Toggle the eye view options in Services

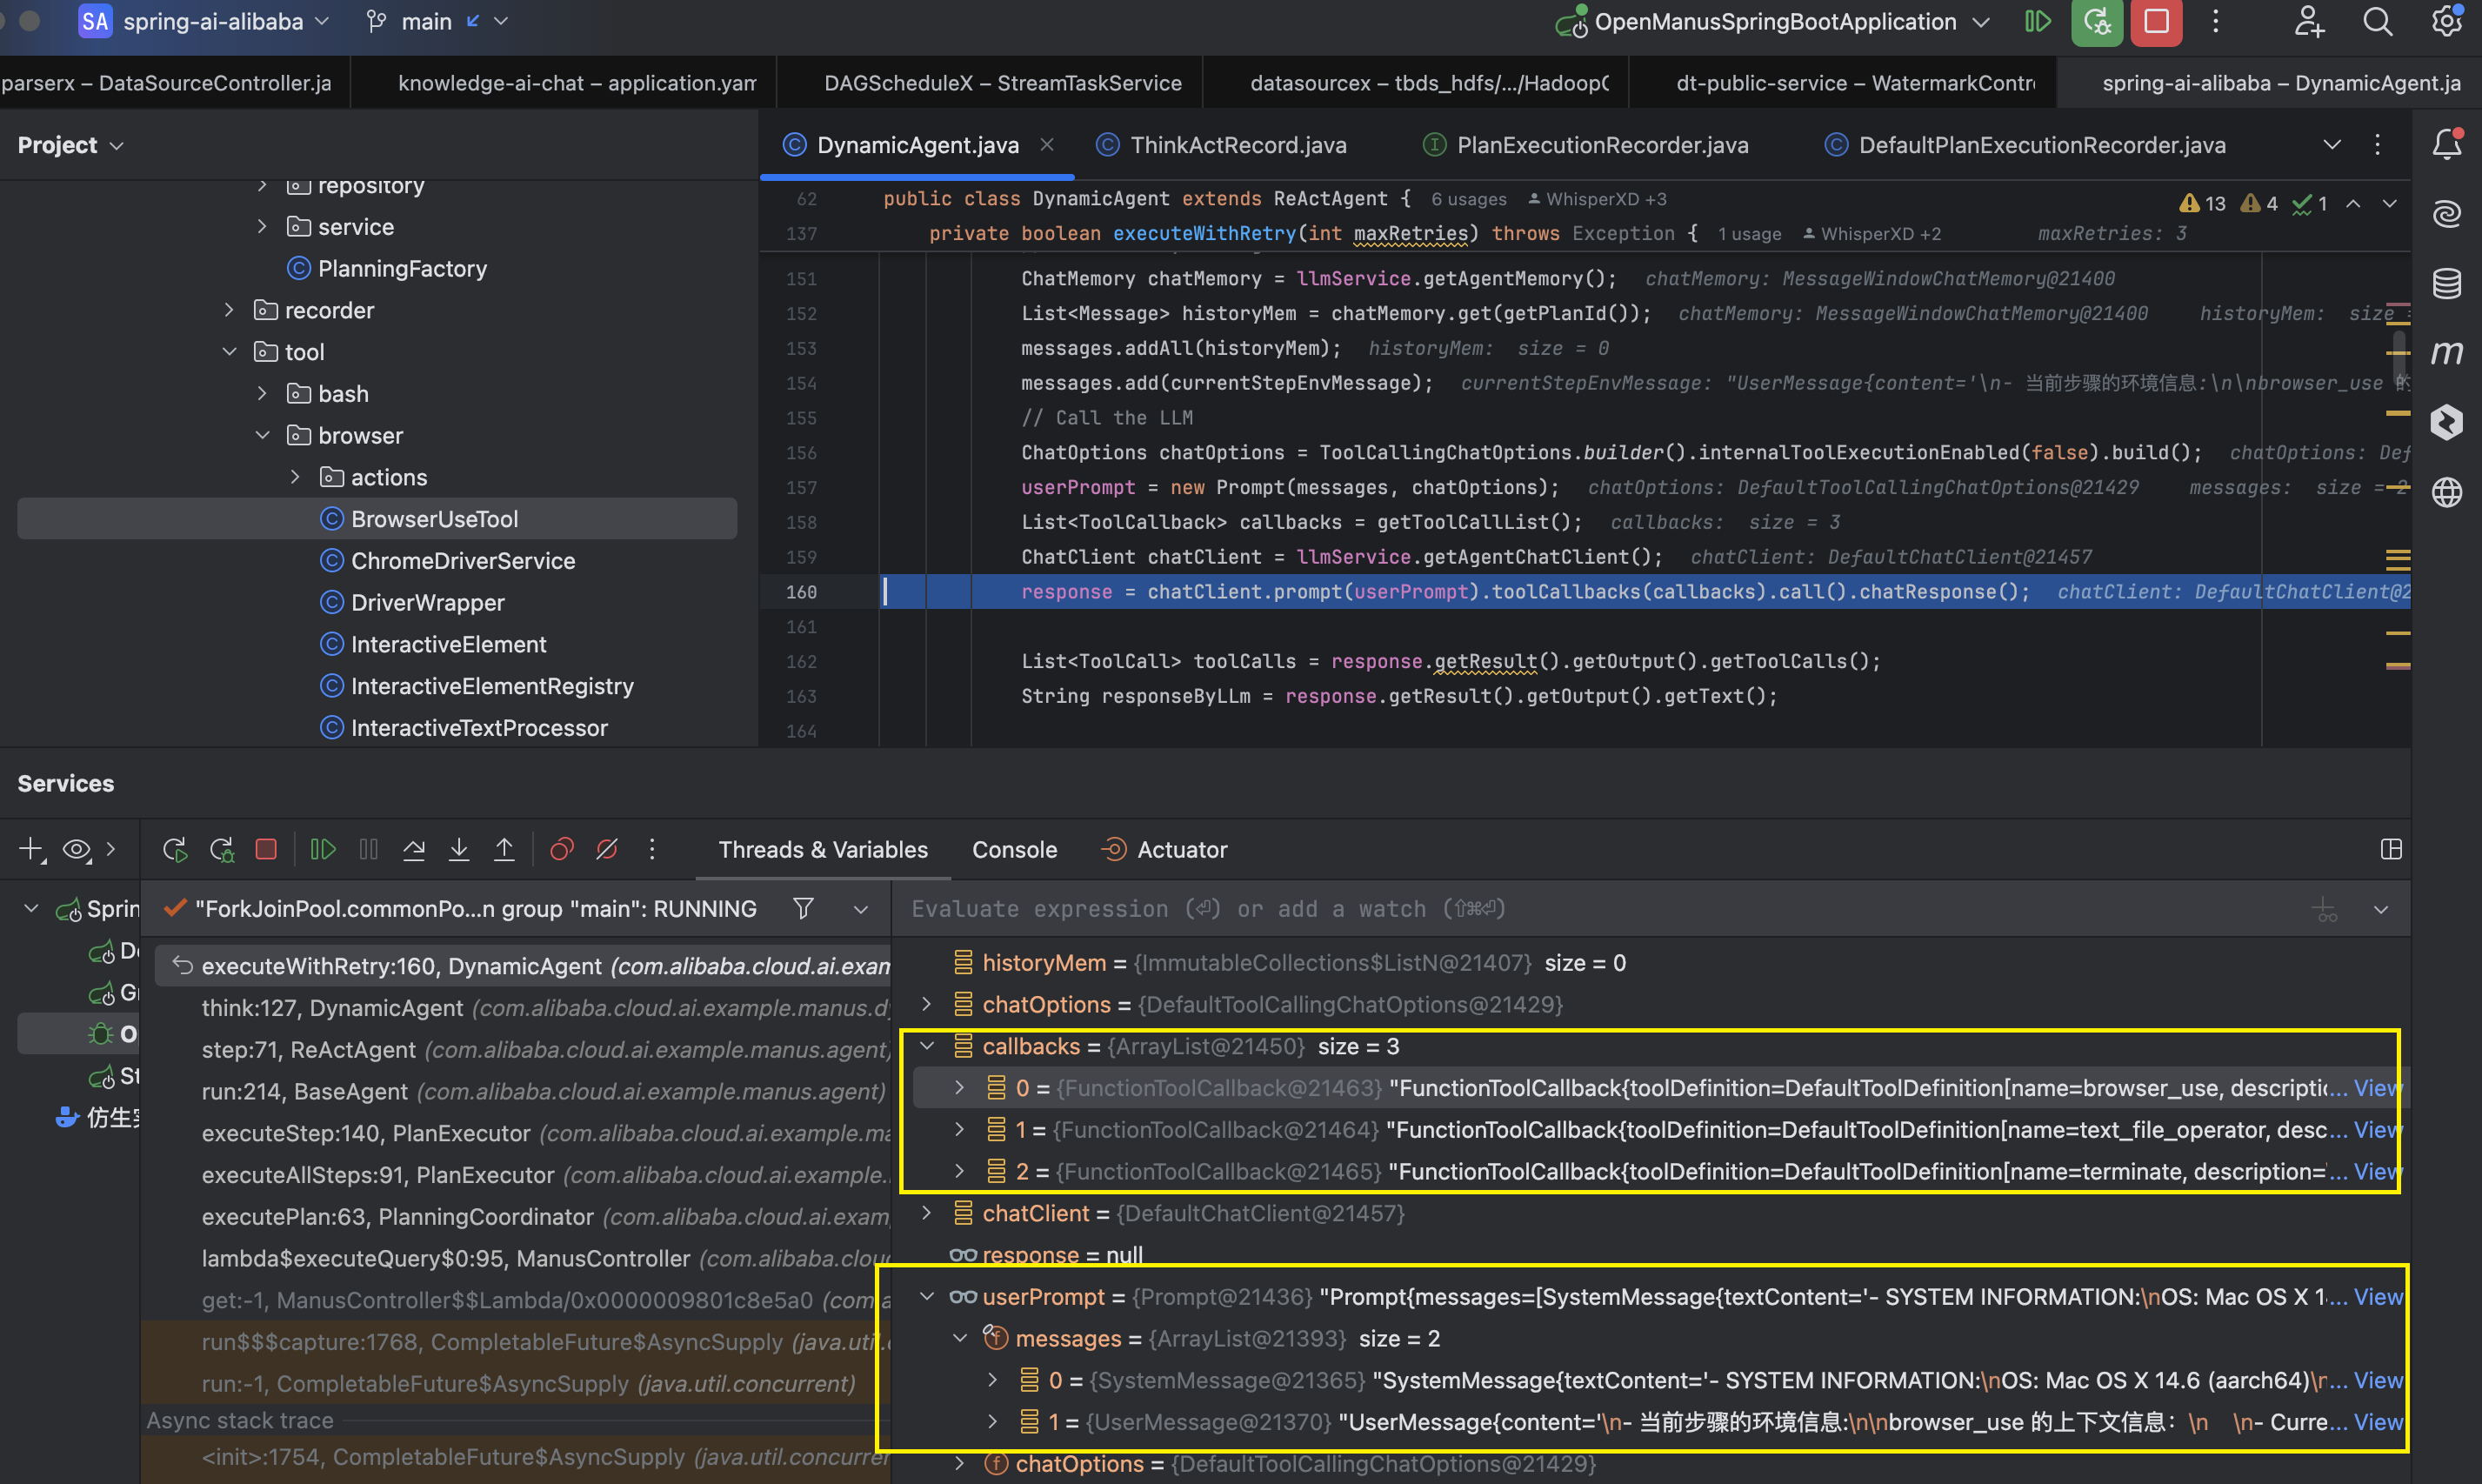pos(76,850)
